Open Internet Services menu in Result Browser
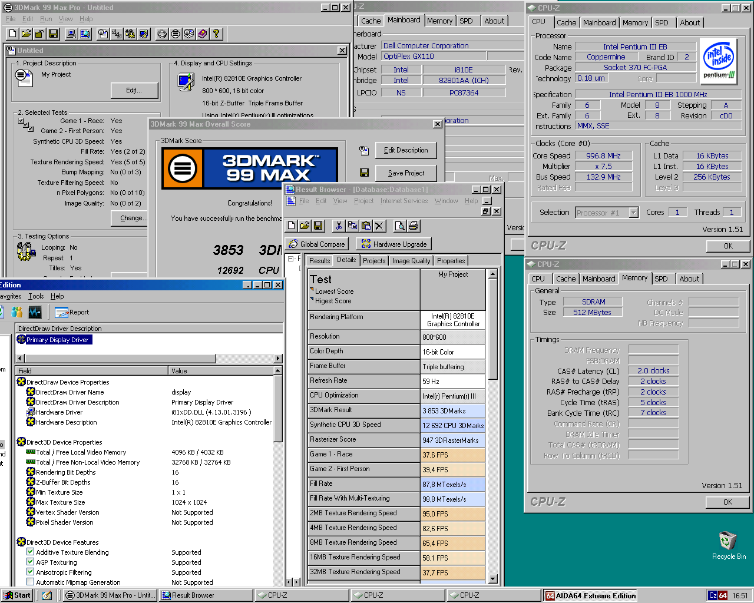This screenshot has height=603, width=754. (x=404, y=201)
